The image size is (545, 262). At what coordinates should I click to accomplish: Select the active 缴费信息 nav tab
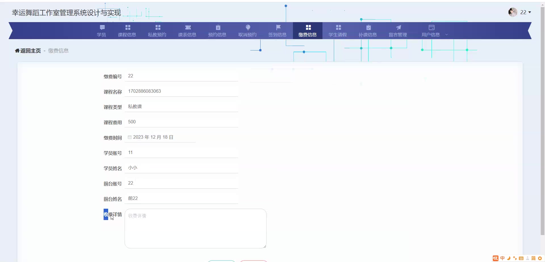[x=308, y=31]
